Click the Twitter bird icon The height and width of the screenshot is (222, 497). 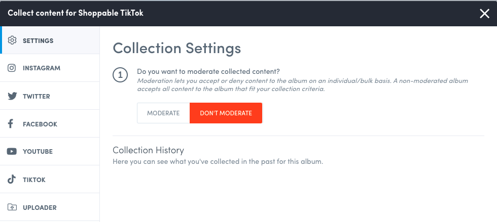pos(12,96)
